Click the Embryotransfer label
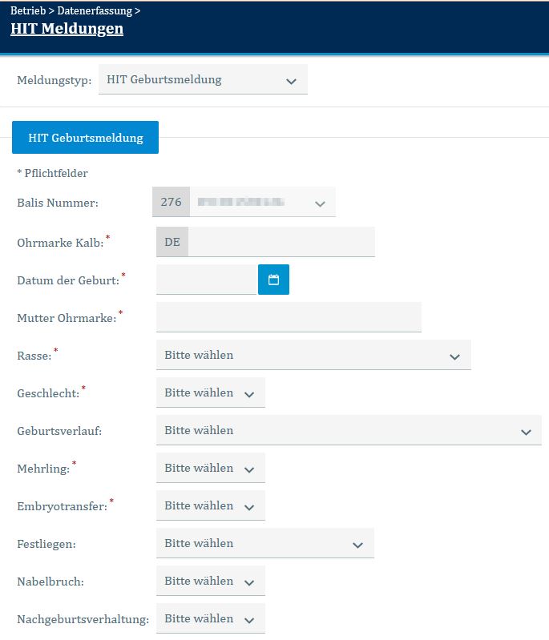This screenshot has width=549, height=640. point(62,506)
